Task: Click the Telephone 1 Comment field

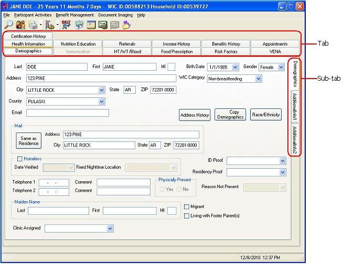Action: pyautogui.click(x=124, y=182)
